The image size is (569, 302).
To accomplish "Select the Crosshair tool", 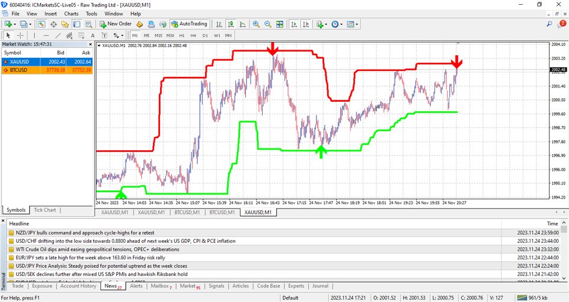I will click(x=20, y=35).
